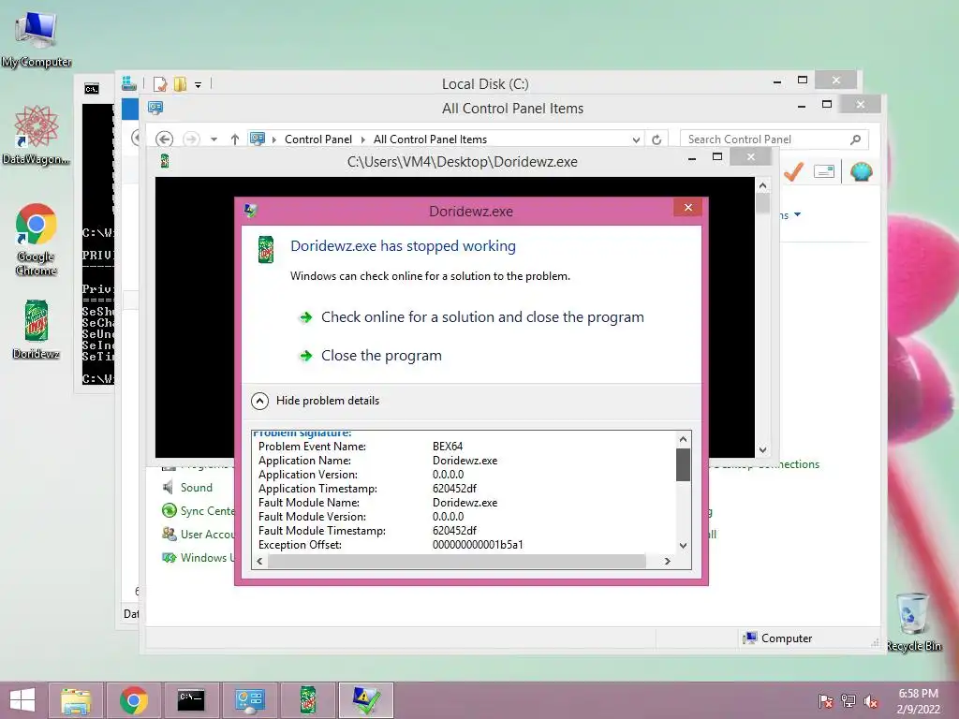Screen dimensions: 959x719
Task: Click globe shell icon in Explorer ribbon
Action: tap(862, 172)
